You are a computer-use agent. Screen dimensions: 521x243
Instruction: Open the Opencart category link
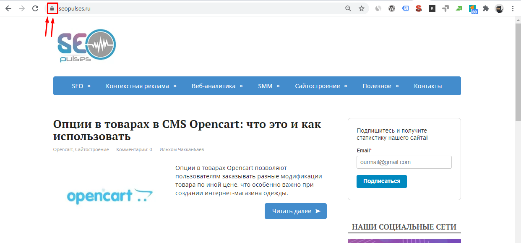tap(63, 149)
